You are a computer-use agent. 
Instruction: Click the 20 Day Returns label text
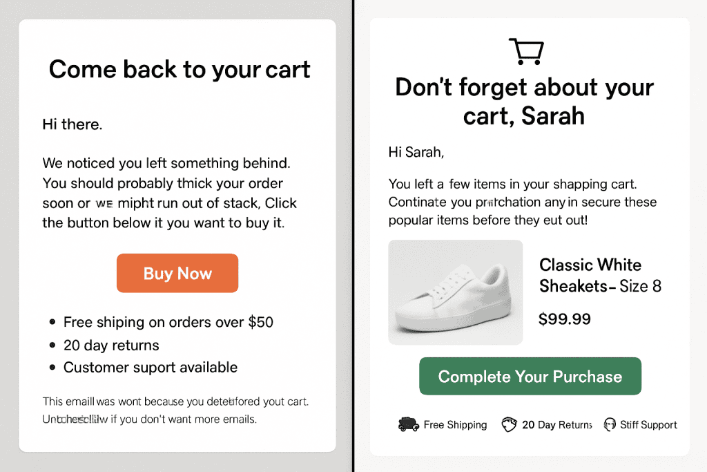[557, 424]
